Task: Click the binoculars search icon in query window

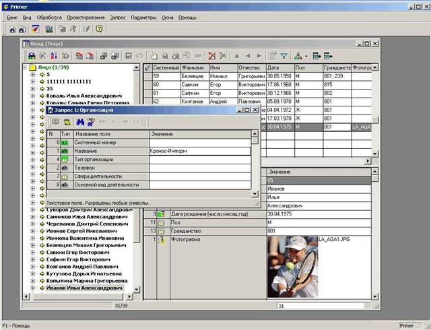Action: point(79,121)
